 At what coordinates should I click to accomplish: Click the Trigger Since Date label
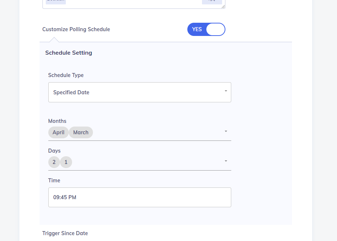point(65,233)
